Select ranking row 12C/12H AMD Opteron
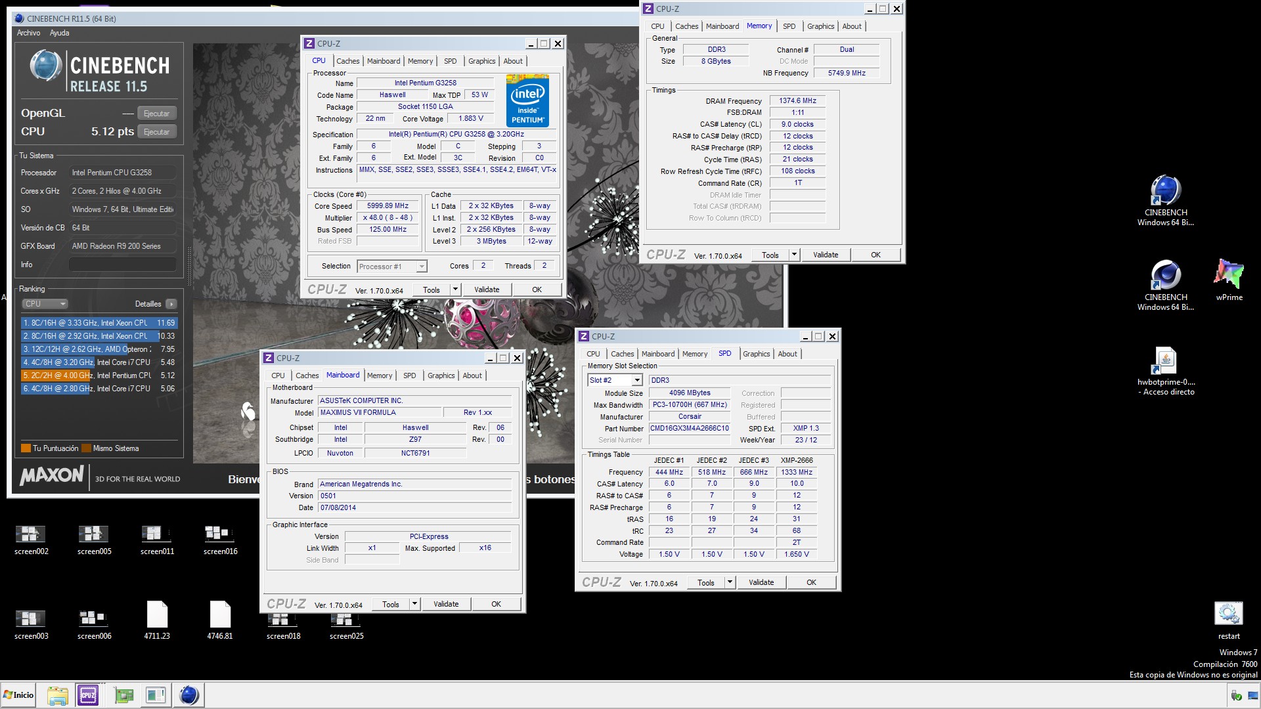Image resolution: width=1261 pixels, height=709 pixels. (99, 349)
